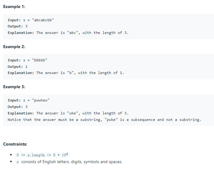The height and width of the screenshot is (169, 214).
Task: Click the Example 2 heading
Action: point(14,47)
